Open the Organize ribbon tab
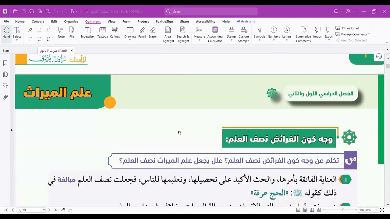 pyautogui.click(x=71, y=22)
